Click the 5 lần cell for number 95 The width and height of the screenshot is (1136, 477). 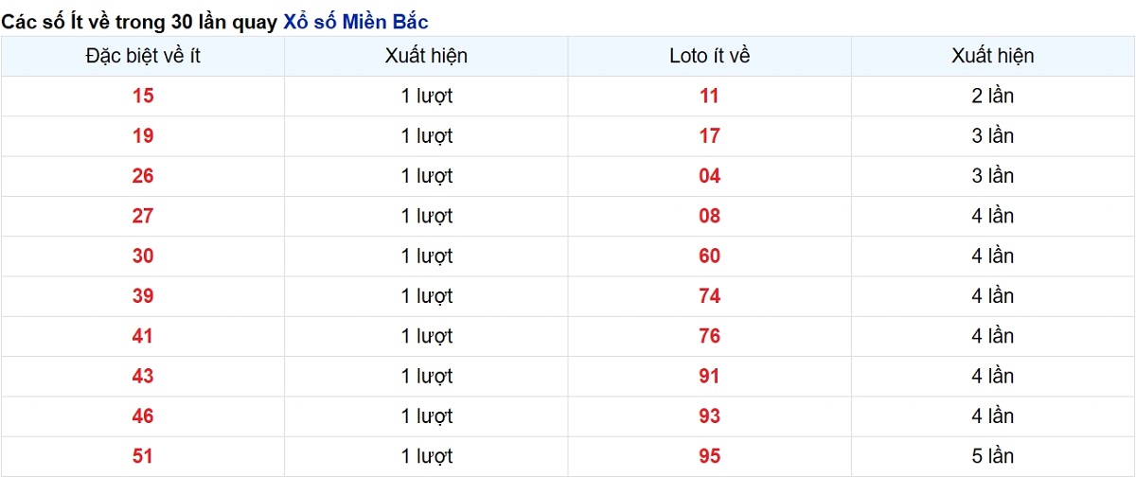(x=993, y=456)
